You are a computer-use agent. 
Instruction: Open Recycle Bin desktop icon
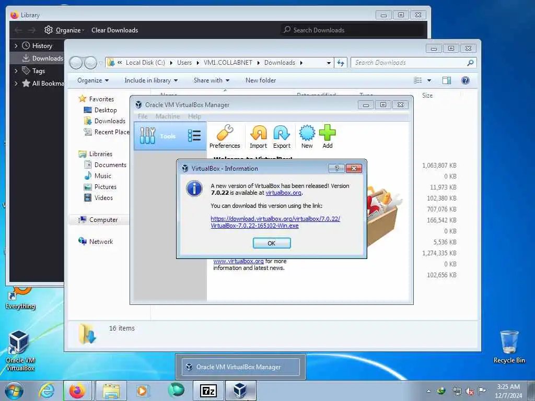click(x=509, y=347)
